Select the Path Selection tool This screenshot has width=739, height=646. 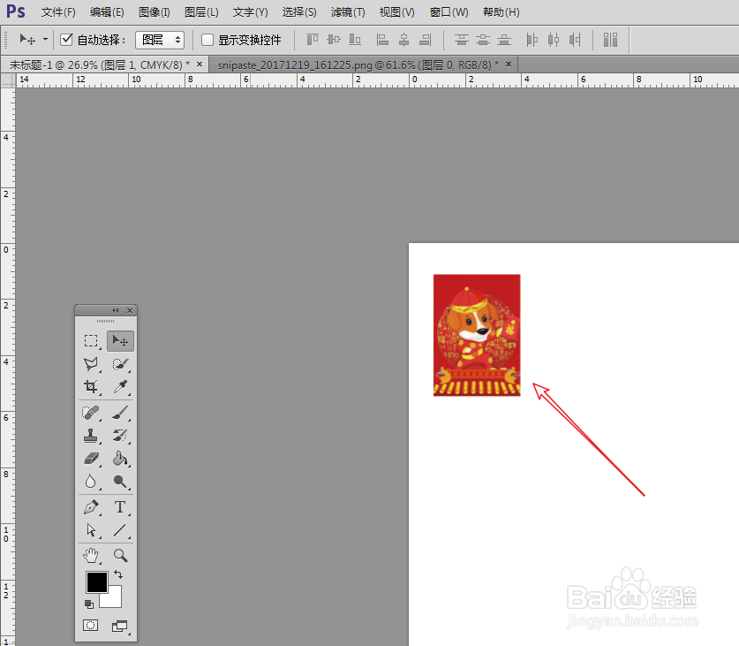coord(91,530)
